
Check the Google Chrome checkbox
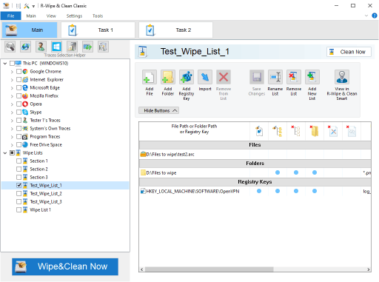click(19, 71)
